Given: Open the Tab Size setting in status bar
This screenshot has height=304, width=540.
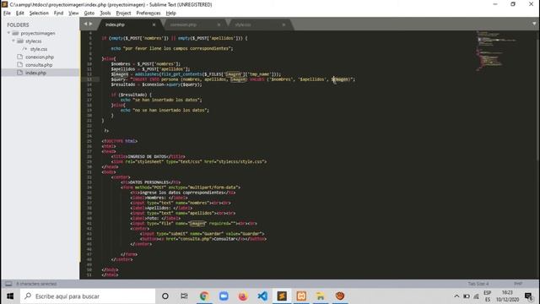Looking at the screenshot, I should click(478, 284).
